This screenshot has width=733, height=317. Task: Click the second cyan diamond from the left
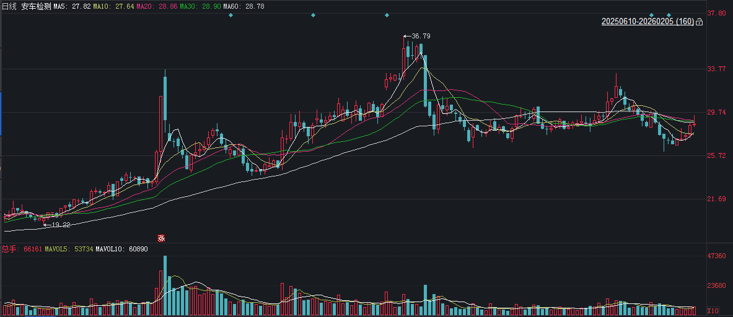click(313, 15)
